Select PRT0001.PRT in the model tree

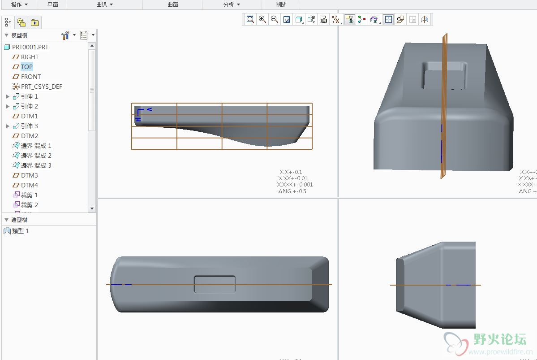[26, 47]
